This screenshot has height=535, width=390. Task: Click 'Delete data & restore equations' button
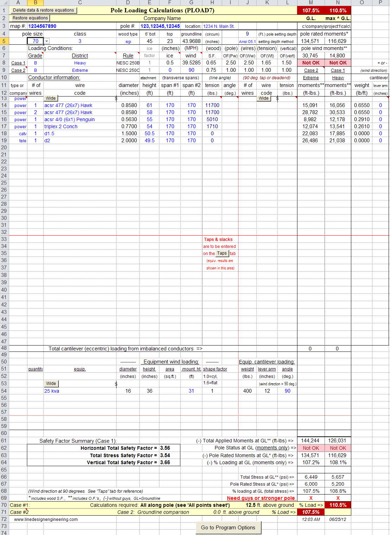point(43,10)
